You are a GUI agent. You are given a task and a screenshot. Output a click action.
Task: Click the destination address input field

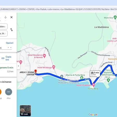tap(4, 34)
